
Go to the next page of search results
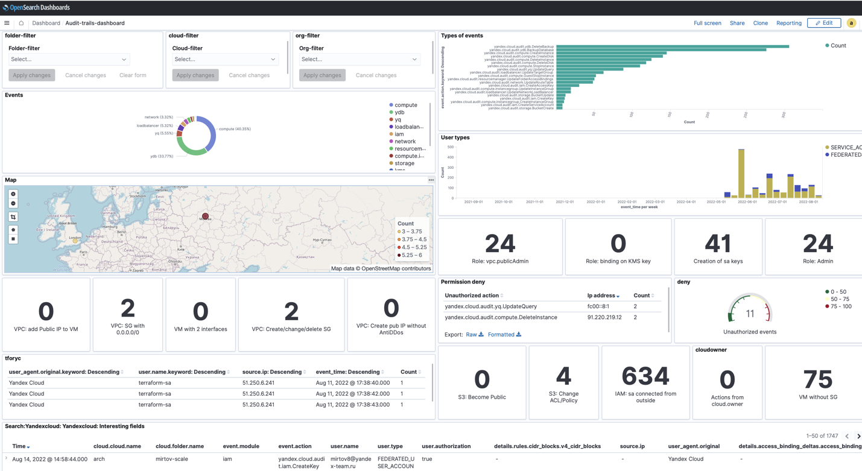pos(859,435)
